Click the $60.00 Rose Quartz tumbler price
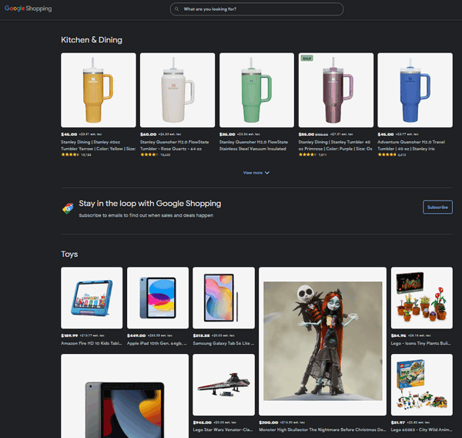This screenshot has width=462, height=438. (x=148, y=134)
